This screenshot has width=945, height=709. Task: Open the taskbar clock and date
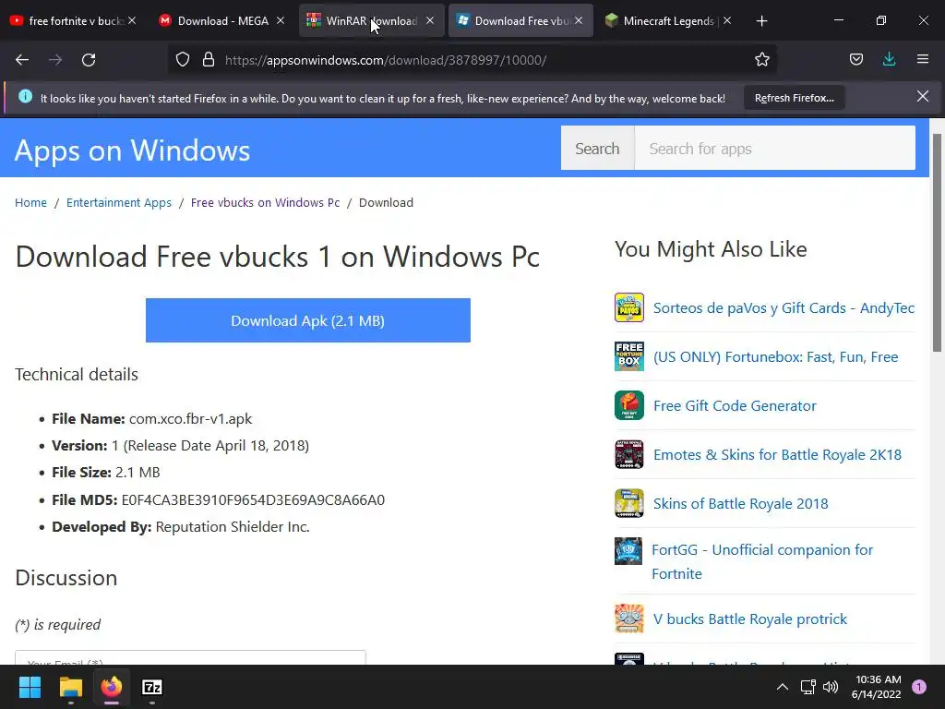click(x=877, y=687)
